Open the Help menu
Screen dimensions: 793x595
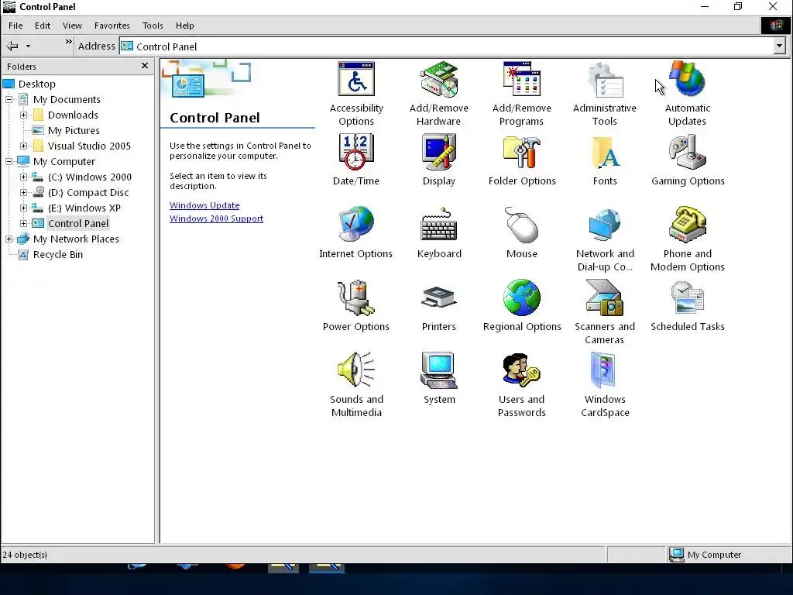(x=185, y=26)
